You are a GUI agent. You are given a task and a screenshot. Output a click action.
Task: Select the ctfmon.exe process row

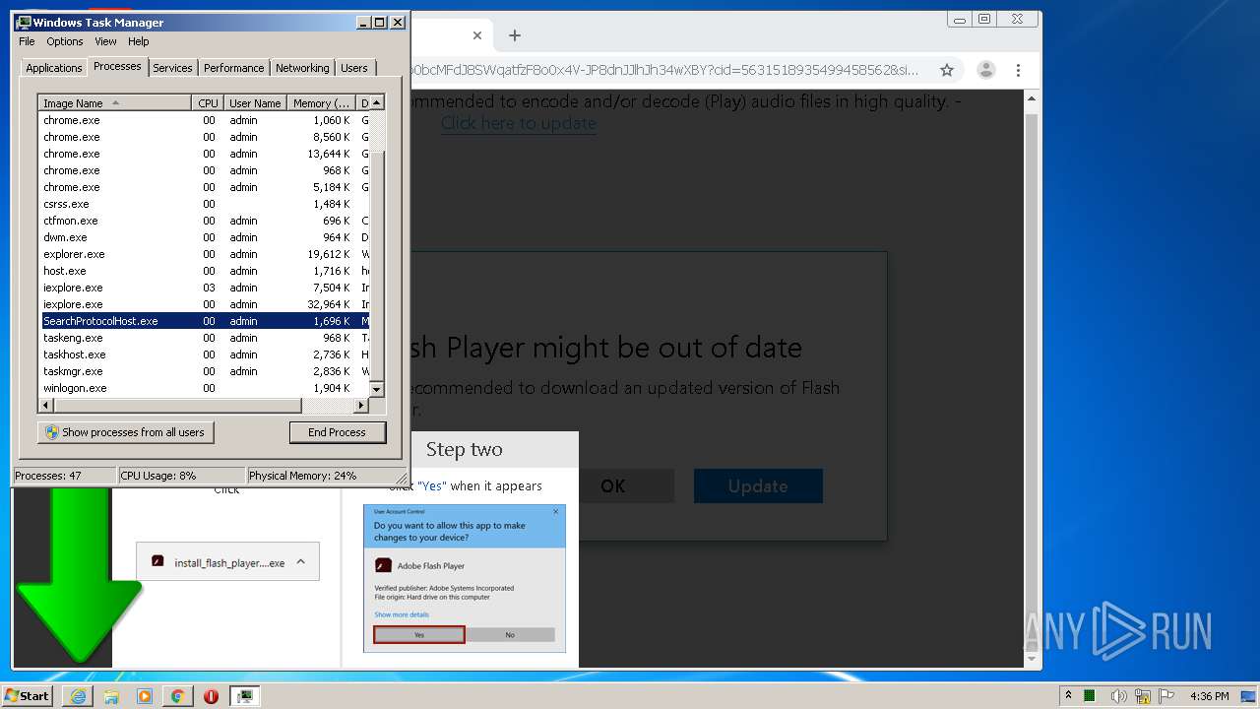click(205, 221)
